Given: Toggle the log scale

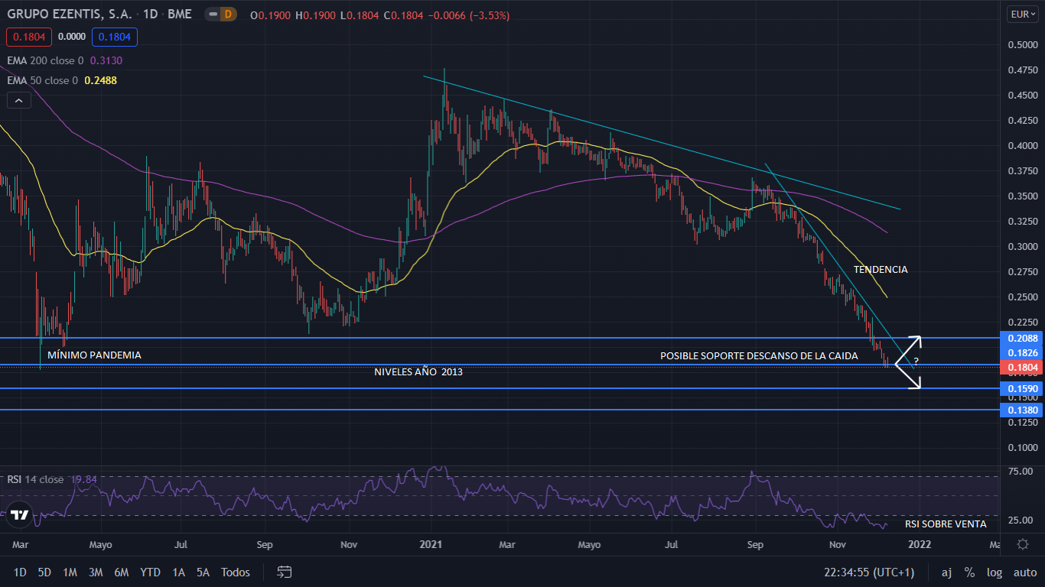Looking at the screenshot, I should 994,572.
